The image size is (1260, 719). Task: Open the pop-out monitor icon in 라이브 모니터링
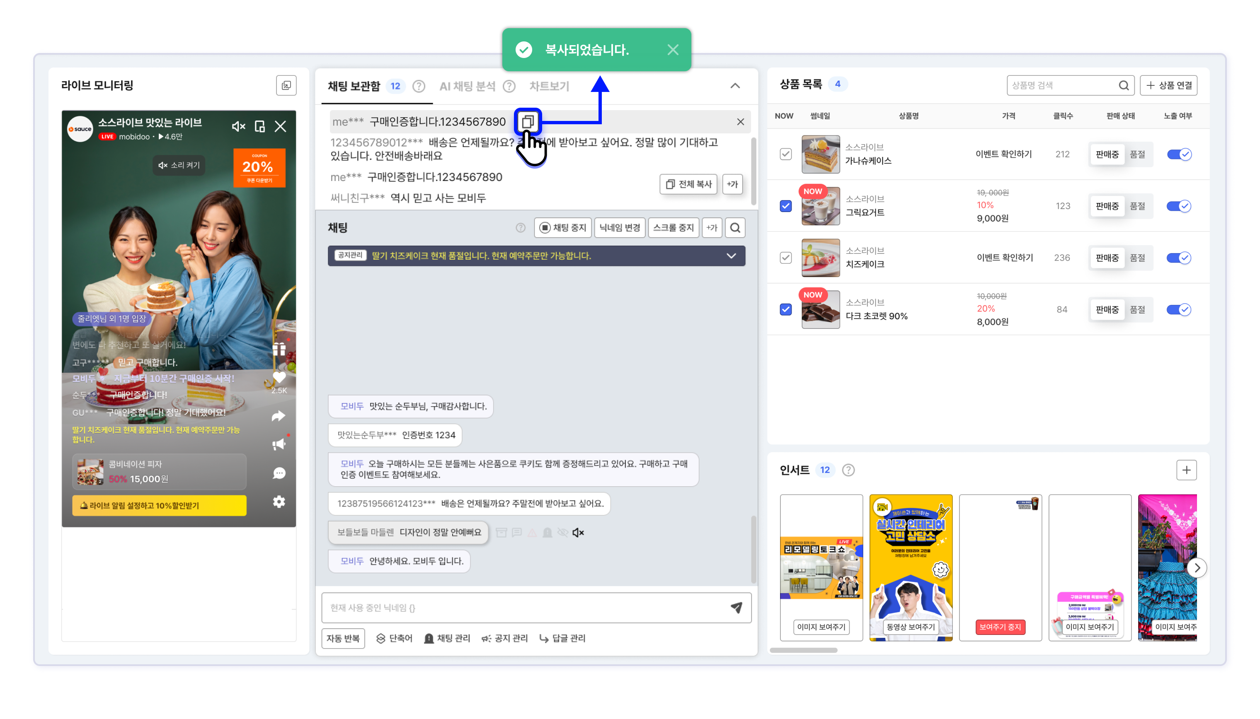[286, 85]
